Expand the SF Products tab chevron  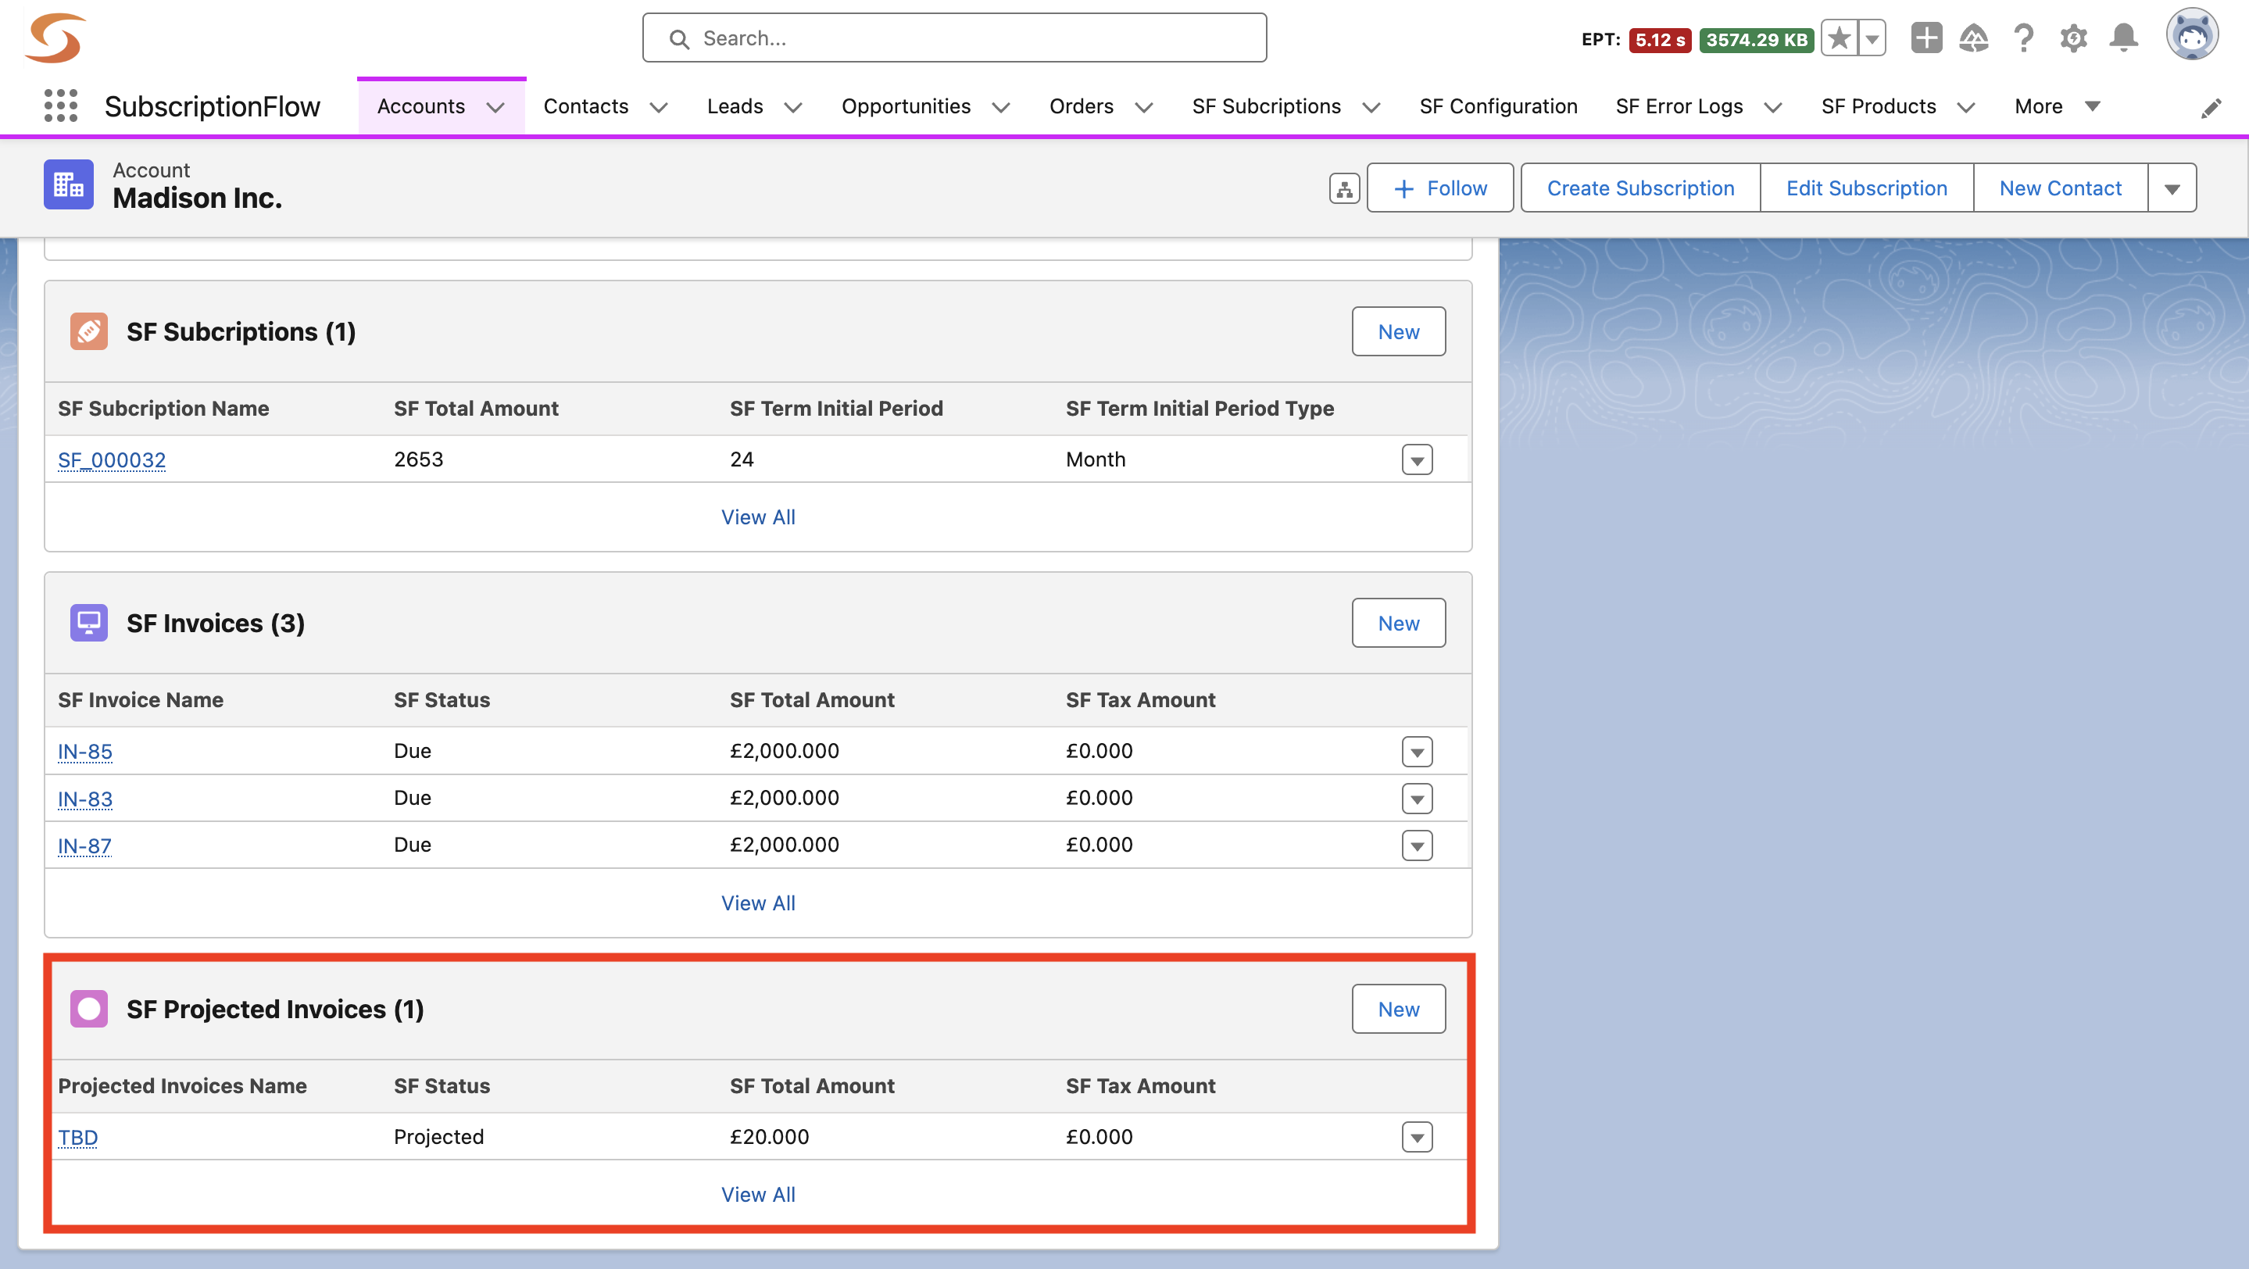1966,107
